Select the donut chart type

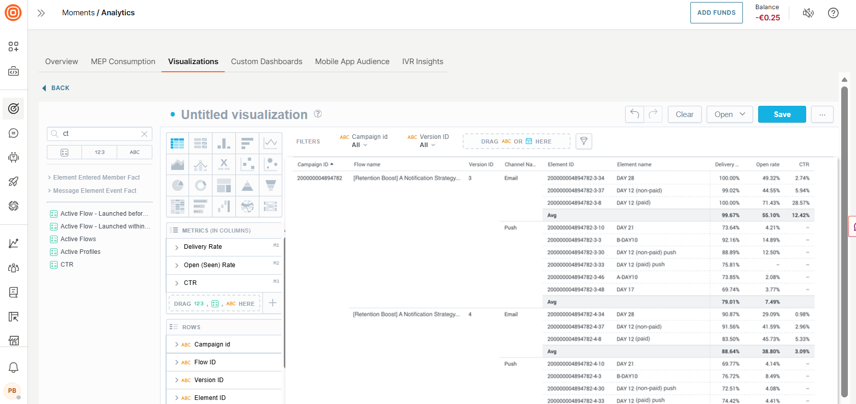click(x=201, y=185)
